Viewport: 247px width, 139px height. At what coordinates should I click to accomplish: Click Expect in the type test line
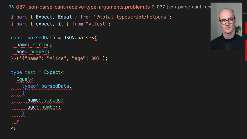[52, 72]
